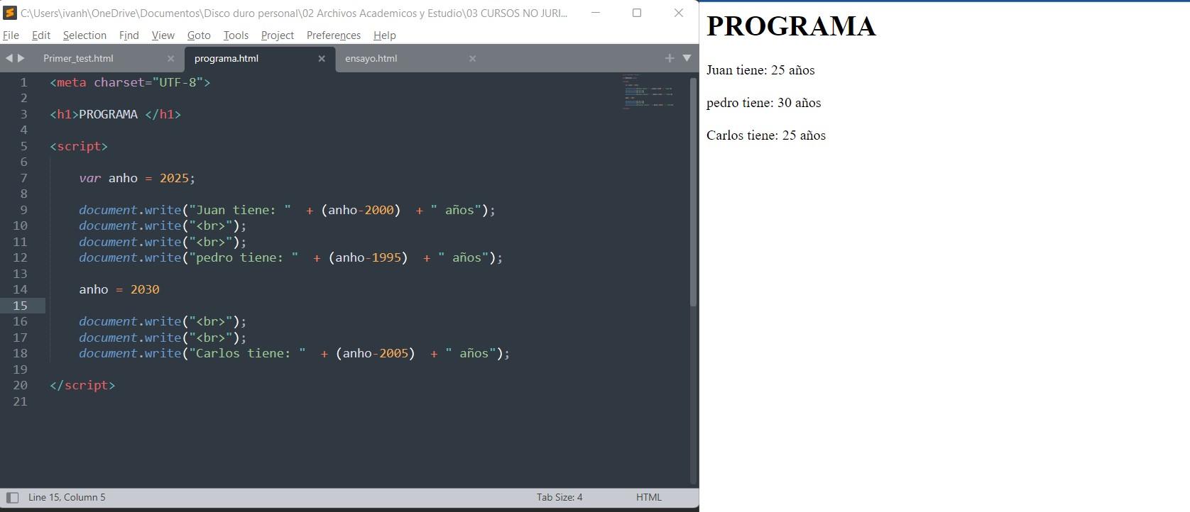1190x512 pixels.
Task: Maximize the Sublime Text window
Action: click(x=637, y=13)
